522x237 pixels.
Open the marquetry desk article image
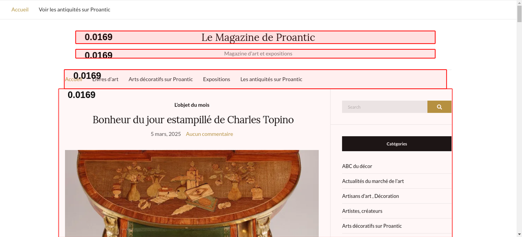point(192,193)
